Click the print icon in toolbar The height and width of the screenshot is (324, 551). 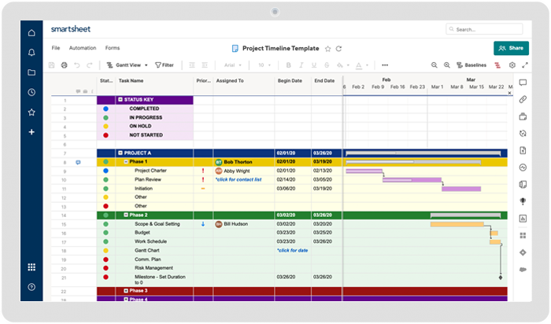pyautogui.click(x=64, y=65)
